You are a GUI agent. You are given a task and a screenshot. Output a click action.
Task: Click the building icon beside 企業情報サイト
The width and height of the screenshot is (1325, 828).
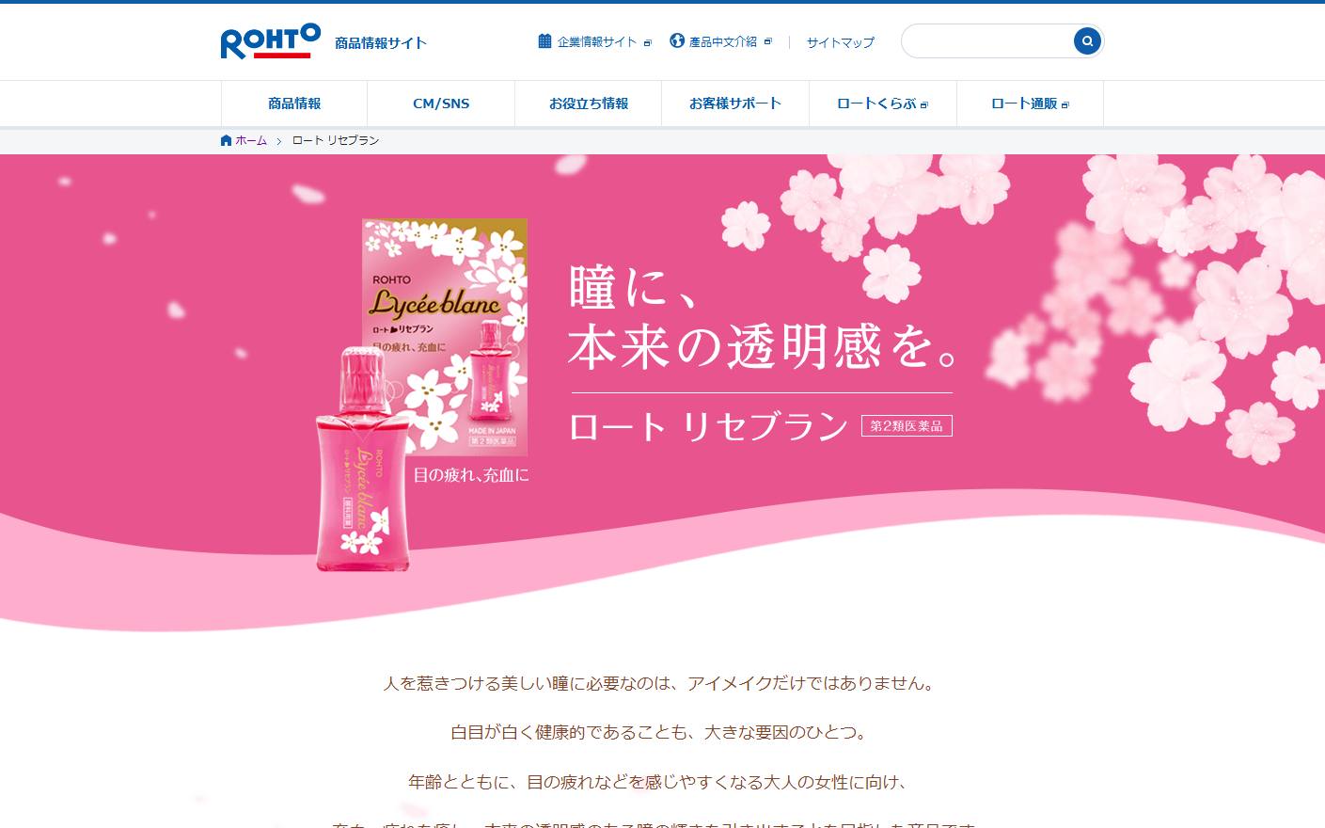point(544,40)
